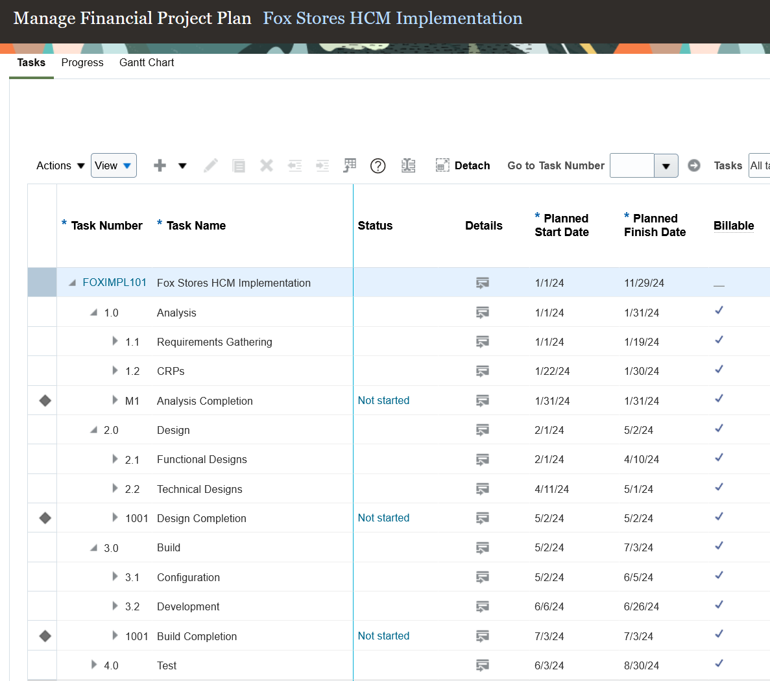Viewport: 770px width, 681px height.
Task: Expand the 2.1 Functional Designs task
Action: pyautogui.click(x=115, y=459)
